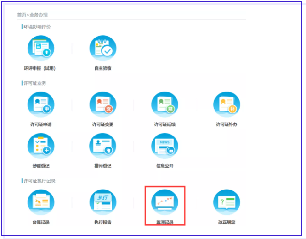This screenshot has width=306, height=239.
Task: Click the 执行报告 icon
Action: click(x=102, y=202)
